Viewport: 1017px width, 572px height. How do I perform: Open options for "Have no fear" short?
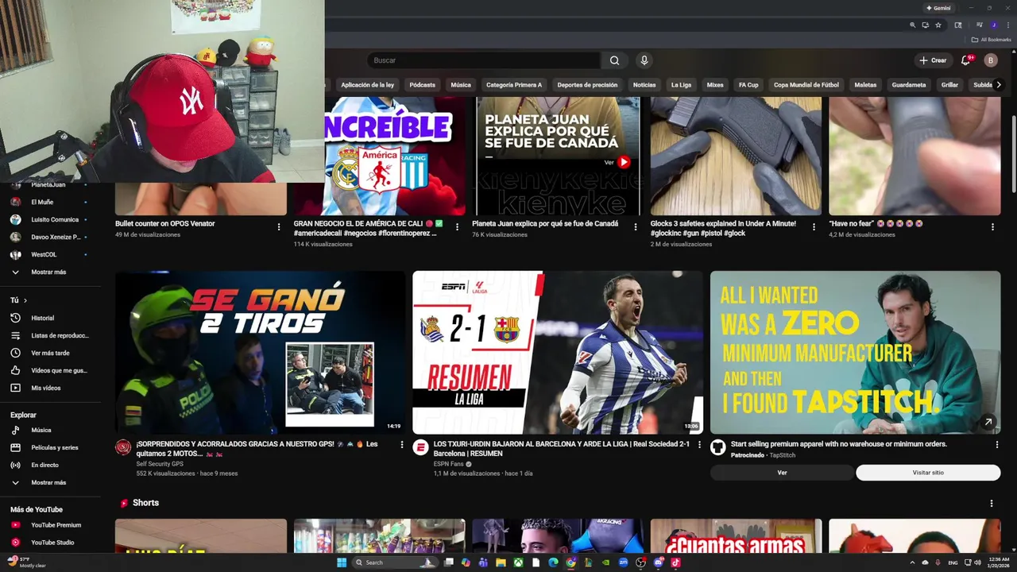coord(992,226)
